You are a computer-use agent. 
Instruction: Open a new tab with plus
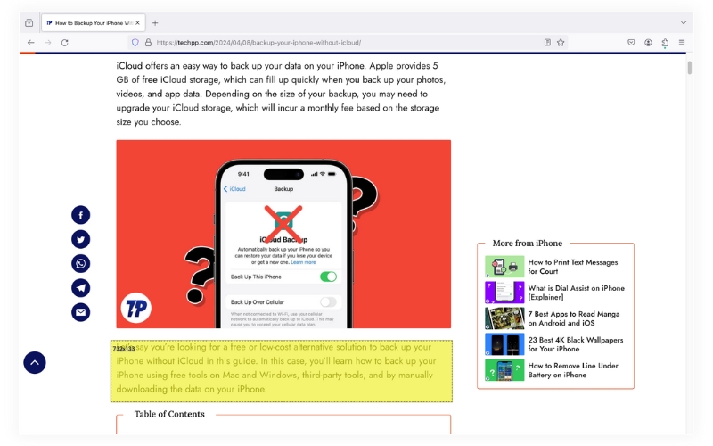tap(155, 23)
